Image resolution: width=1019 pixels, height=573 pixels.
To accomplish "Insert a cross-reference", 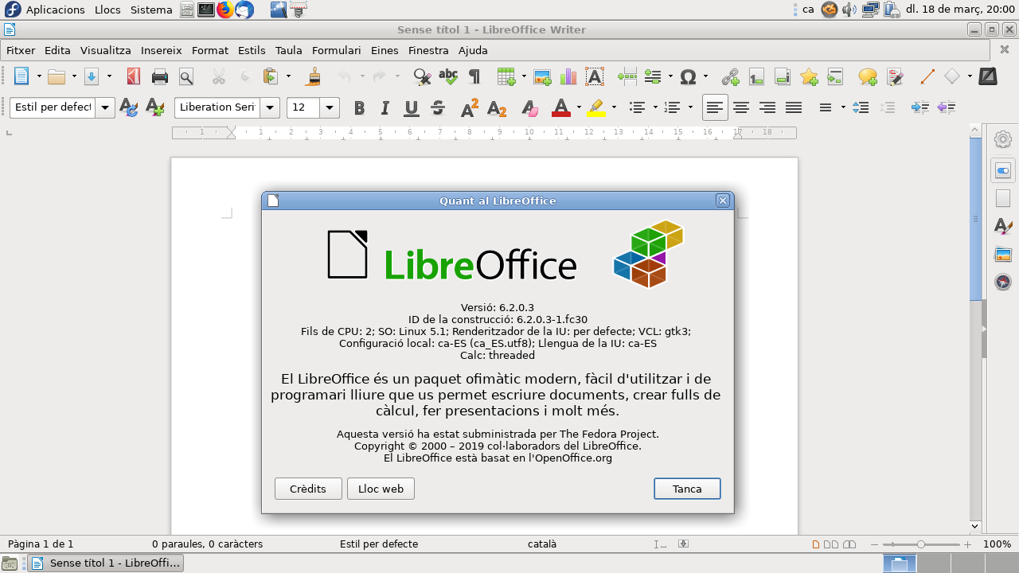I will point(834,77).
